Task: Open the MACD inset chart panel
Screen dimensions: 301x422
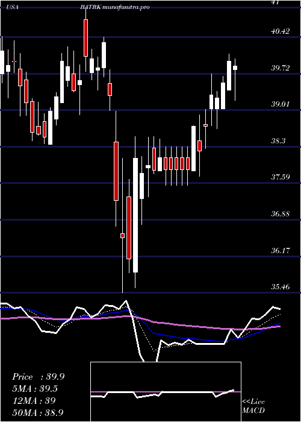Action: [x=166, y=392]
